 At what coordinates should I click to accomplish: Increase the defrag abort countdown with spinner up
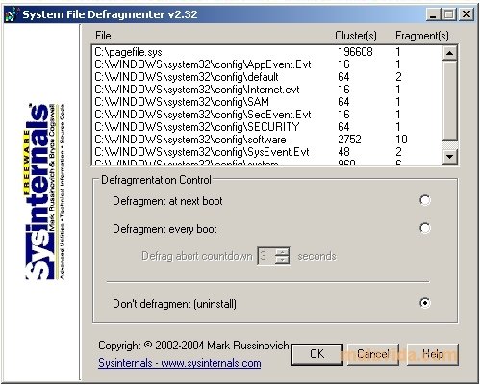click(x=282, y=252)
